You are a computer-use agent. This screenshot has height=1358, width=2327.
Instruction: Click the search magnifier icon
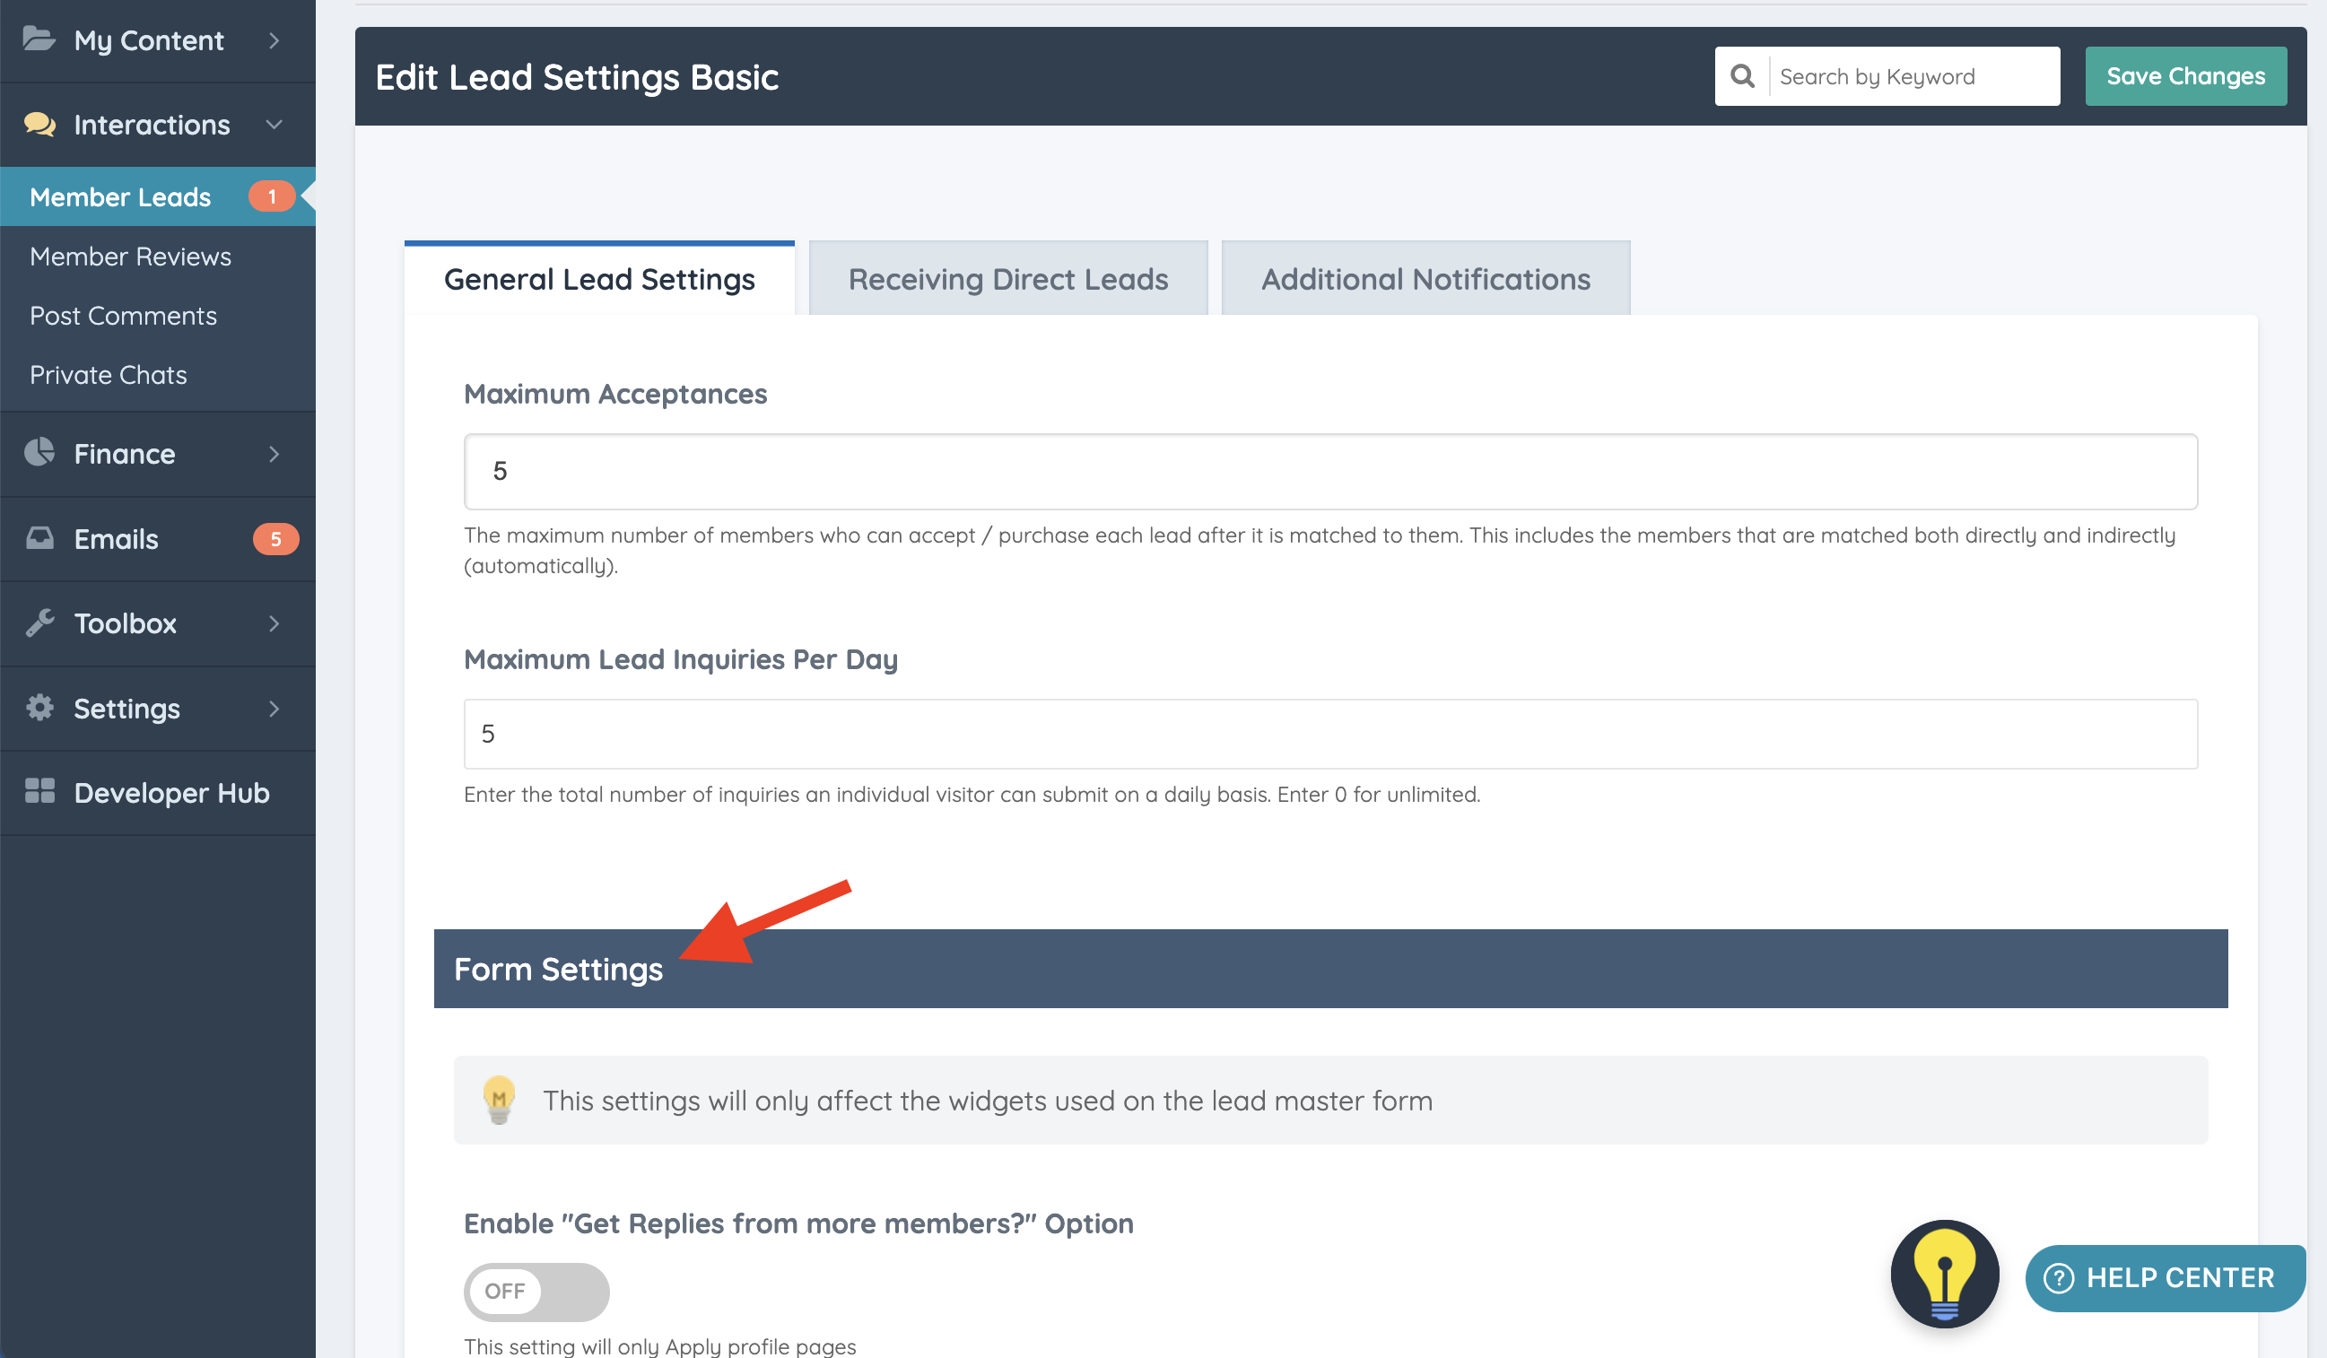pos(1741,75)
